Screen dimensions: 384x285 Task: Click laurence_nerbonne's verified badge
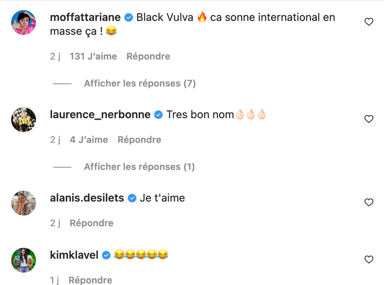point(158,114)
